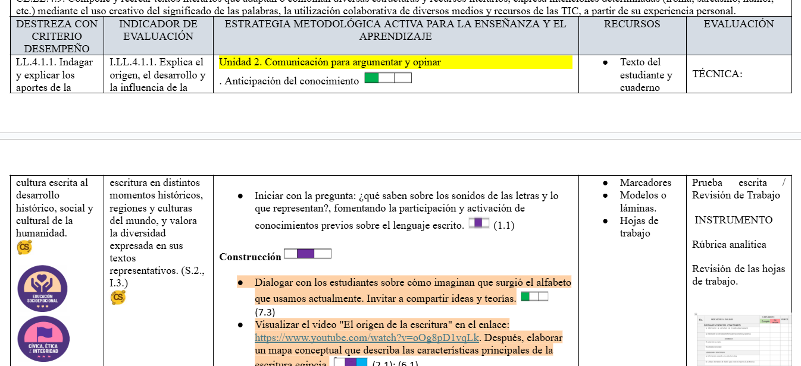This screenshot has width=801, height=366.
Task: Click the 'DESTREZA CON CRITERIO DESEMPEÑO' header cell
Action: point(57,36)
